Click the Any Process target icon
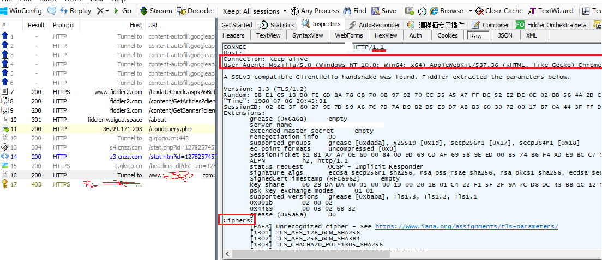The height and width of the screenshot is (260, 602). [295, 11]
